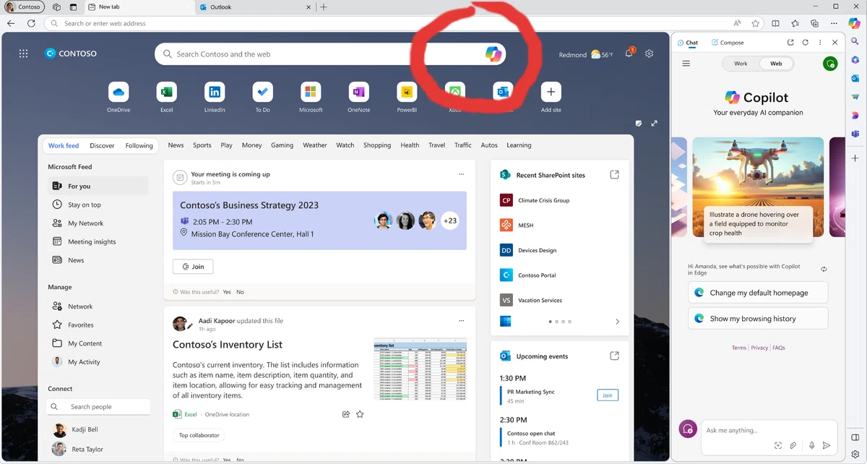Start a new topic in Copilot
Viewport: 867px width, 464px height.
pos(686,429)
